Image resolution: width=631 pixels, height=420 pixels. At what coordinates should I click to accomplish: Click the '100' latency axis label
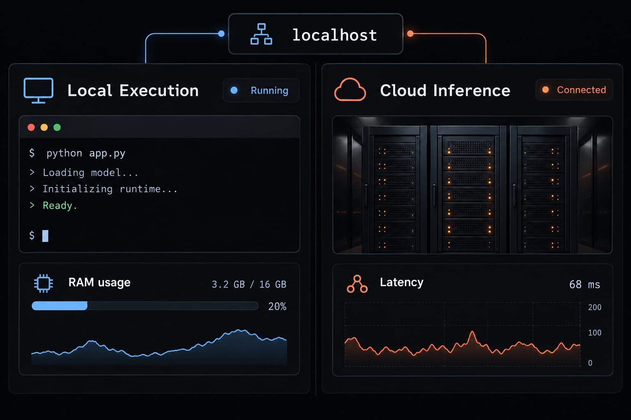coord(594,333)
